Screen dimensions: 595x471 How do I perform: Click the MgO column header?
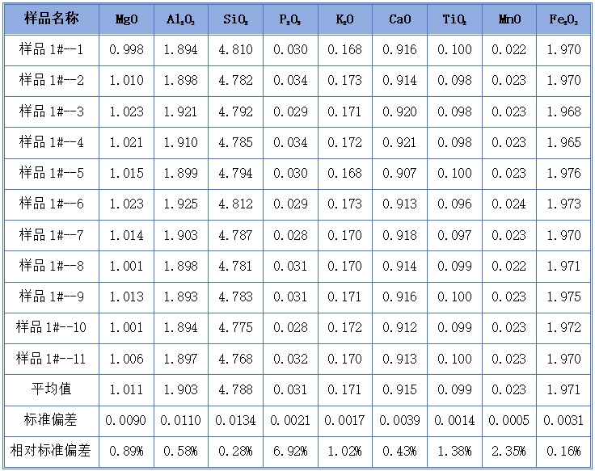pos(126,19)
